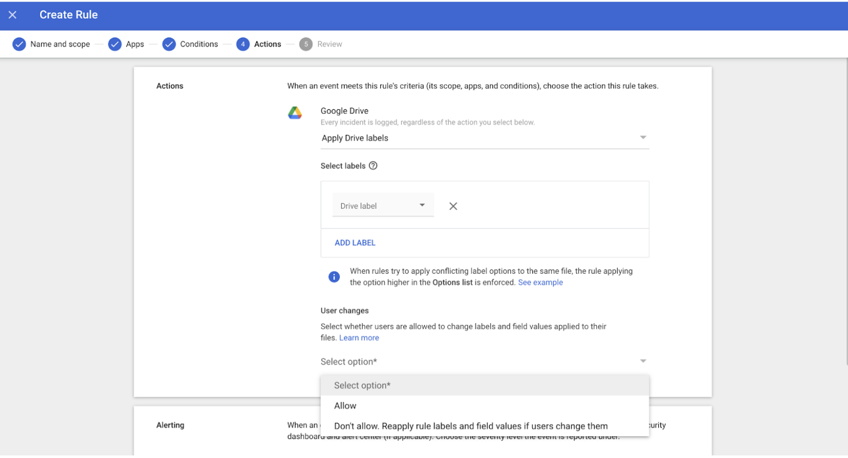Click the step 5 number badge
Image resolution: width=848 pixels, height=458 pixels.
click(x=306, y=44)
